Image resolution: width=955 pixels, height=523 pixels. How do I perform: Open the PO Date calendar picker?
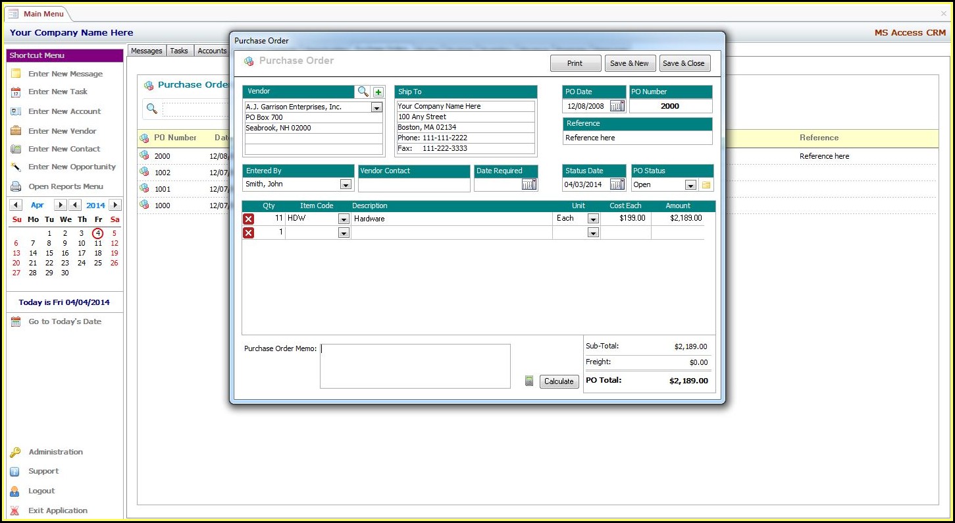coord(617,106)
